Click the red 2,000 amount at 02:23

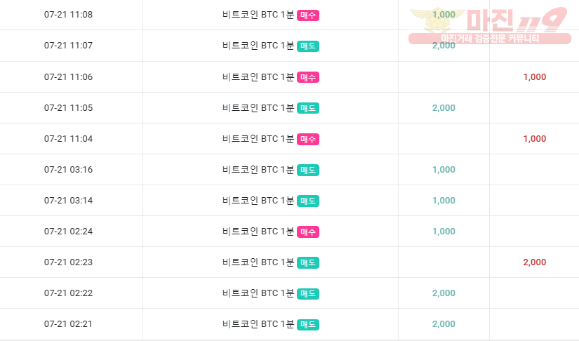point(534,262)
